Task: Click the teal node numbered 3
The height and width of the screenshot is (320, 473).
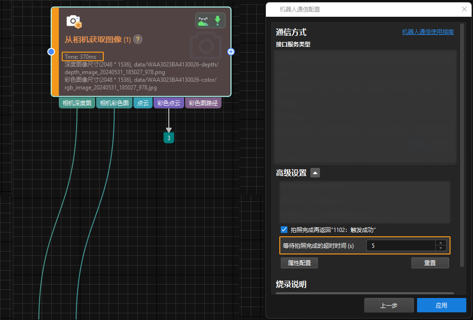Action: click(x=168, y=138)
